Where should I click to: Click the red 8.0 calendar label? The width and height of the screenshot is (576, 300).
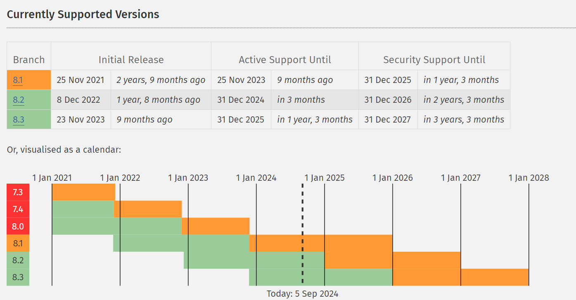18,226
